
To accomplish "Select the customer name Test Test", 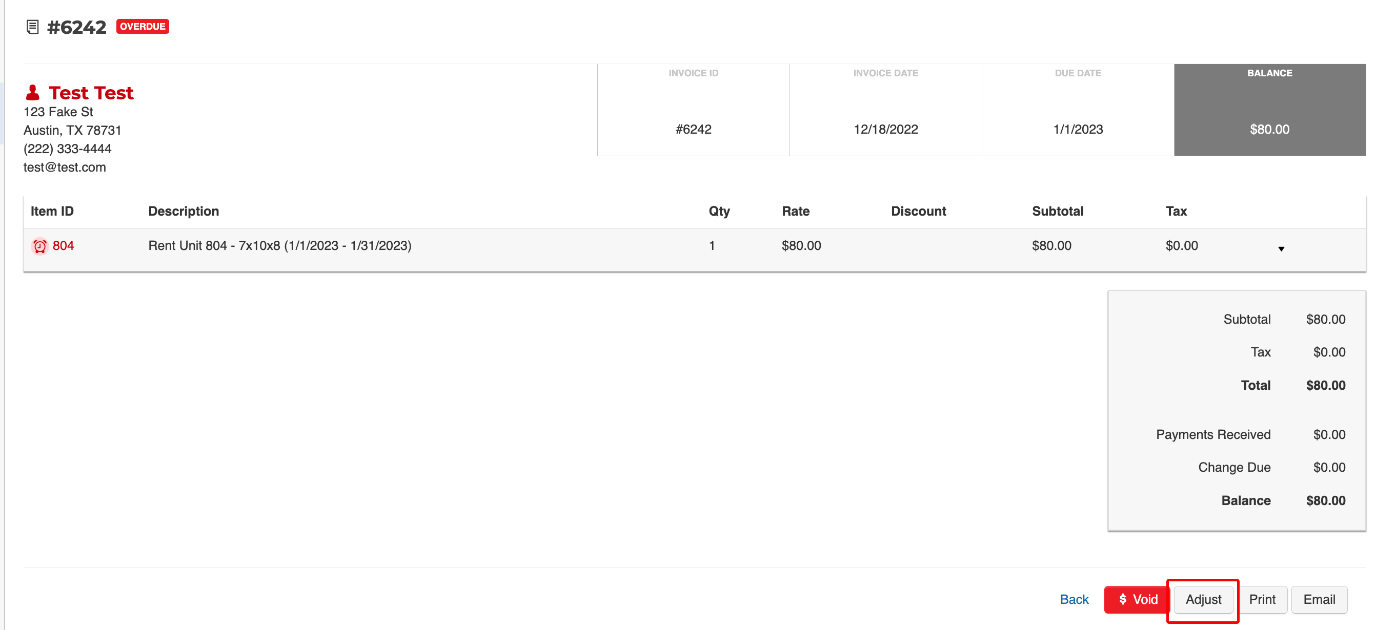I will pos(91,92).
